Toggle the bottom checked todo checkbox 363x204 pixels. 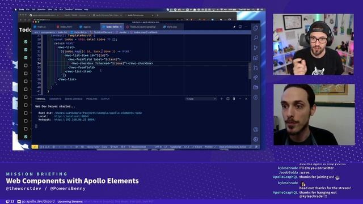(x=26, y=137)
